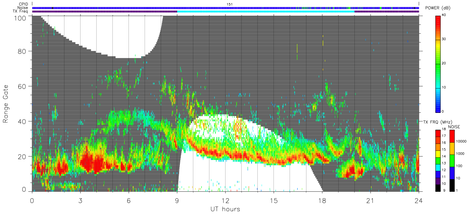The height and width of the screenshot is (217, 471).
Task: Pick the green 13–14 MHz TX FRQ swatch
Action: pyautogui.click(x=438, y=160)
